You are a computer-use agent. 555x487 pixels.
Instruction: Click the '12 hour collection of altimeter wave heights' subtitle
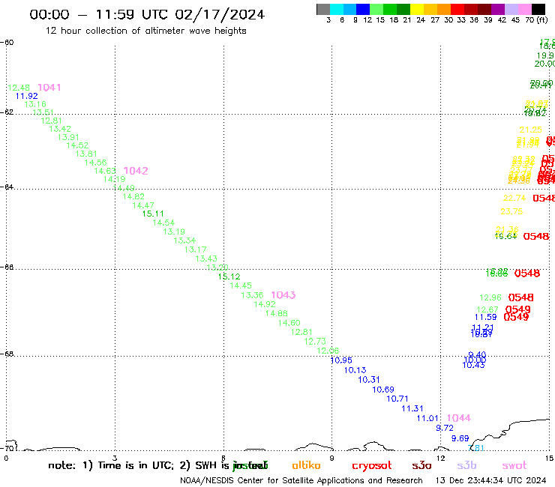[145, 31]
